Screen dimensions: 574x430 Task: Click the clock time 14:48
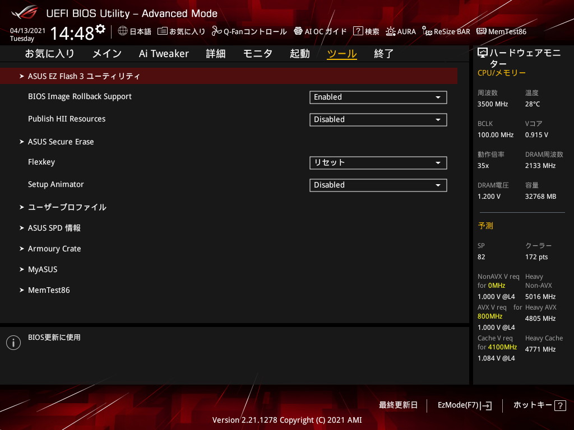(72, 33)
